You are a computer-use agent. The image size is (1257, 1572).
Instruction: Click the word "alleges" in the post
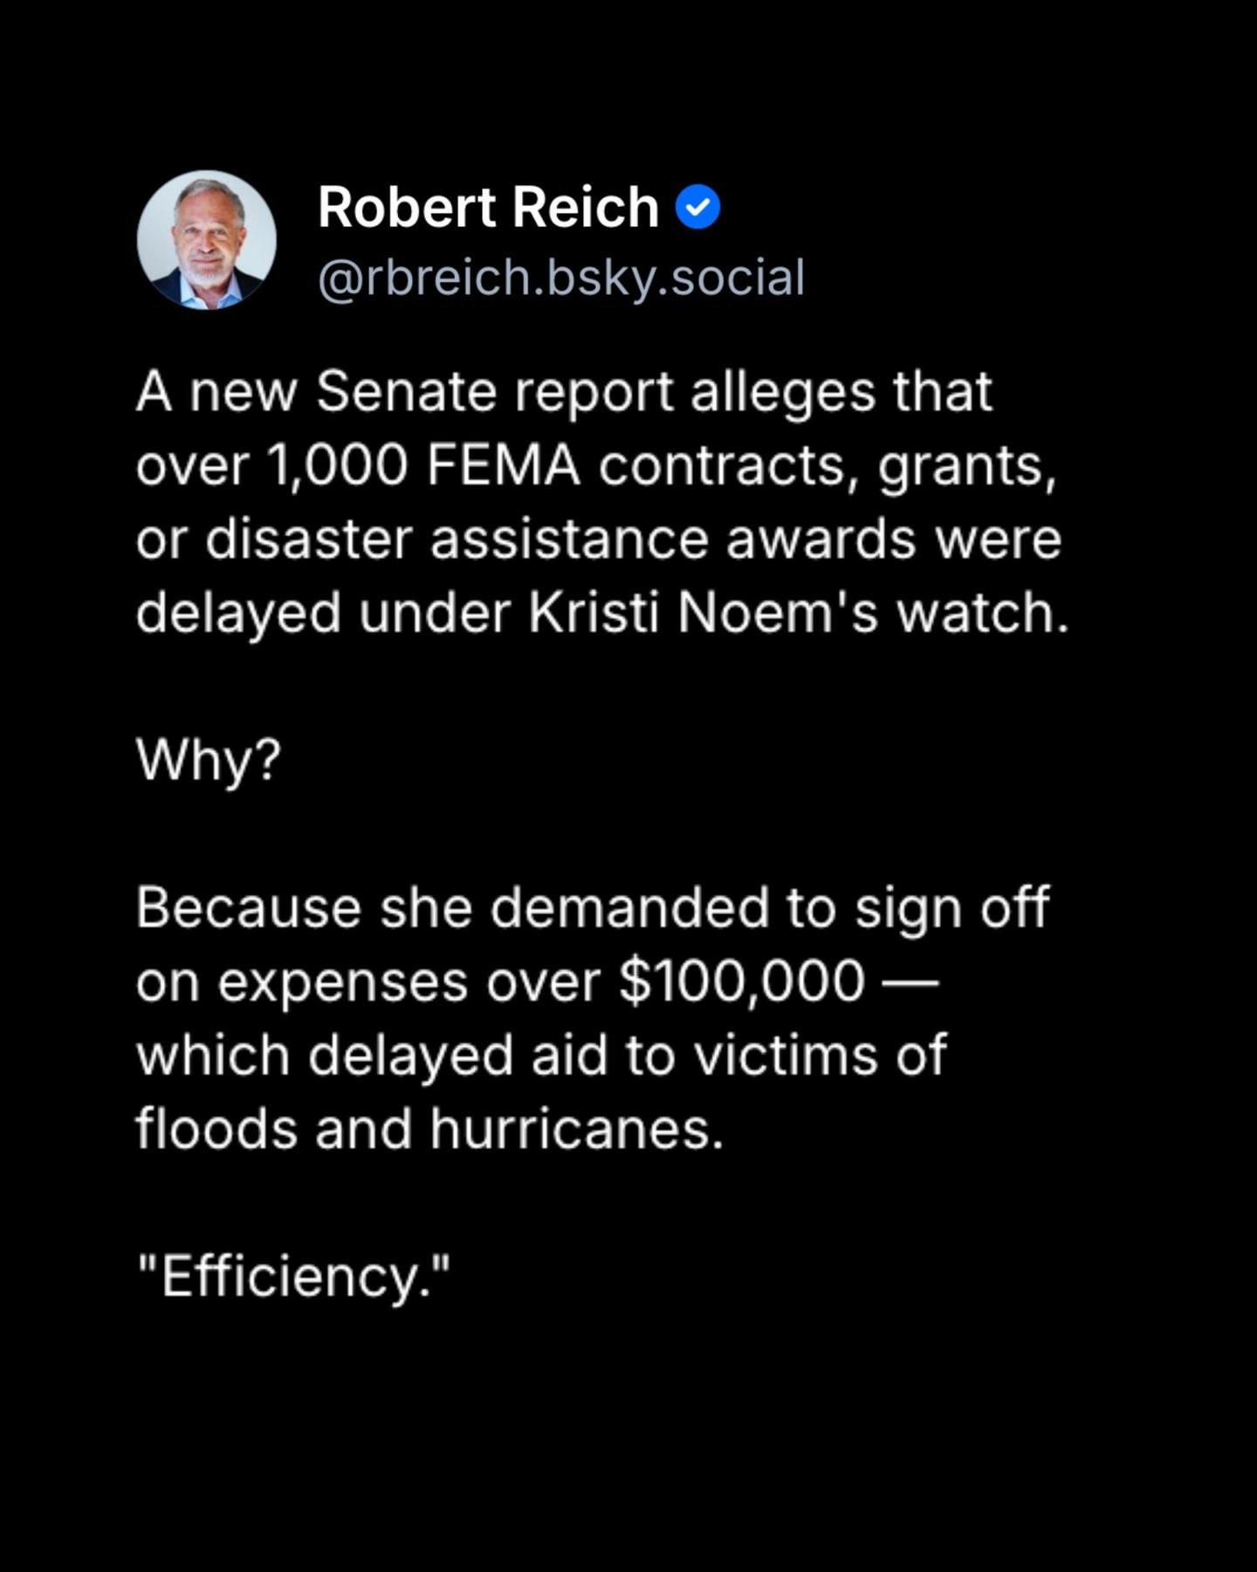(x=782, y=391)
